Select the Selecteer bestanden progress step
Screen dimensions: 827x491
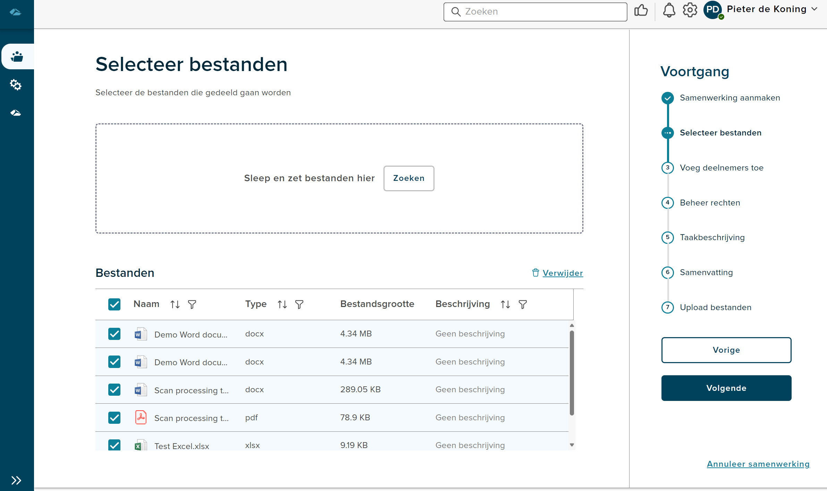[720, 133]
